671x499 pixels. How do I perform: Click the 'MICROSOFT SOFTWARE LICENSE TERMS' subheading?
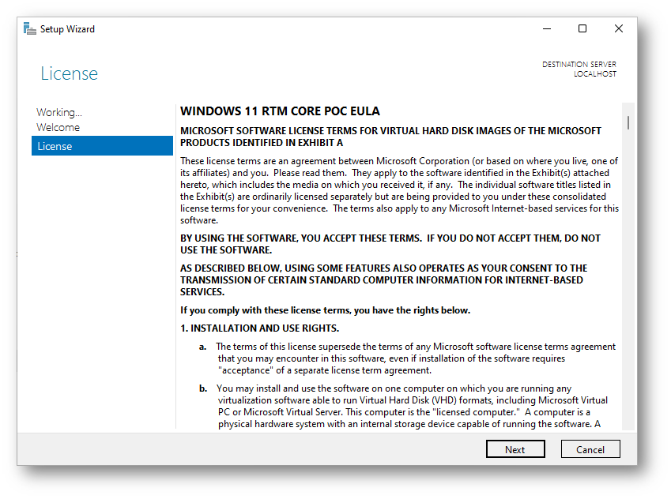point(390,137)
